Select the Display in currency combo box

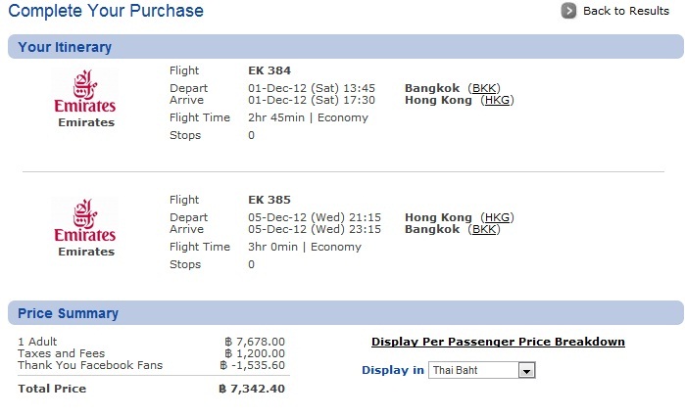click(x=482, y=370)
